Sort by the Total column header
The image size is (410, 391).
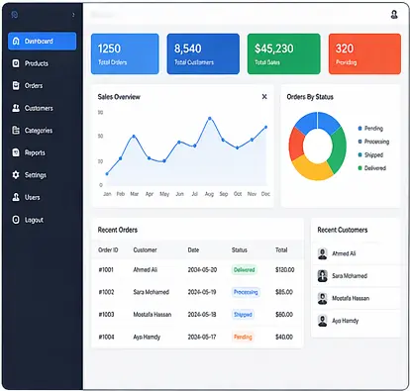[x=281, y=249]
